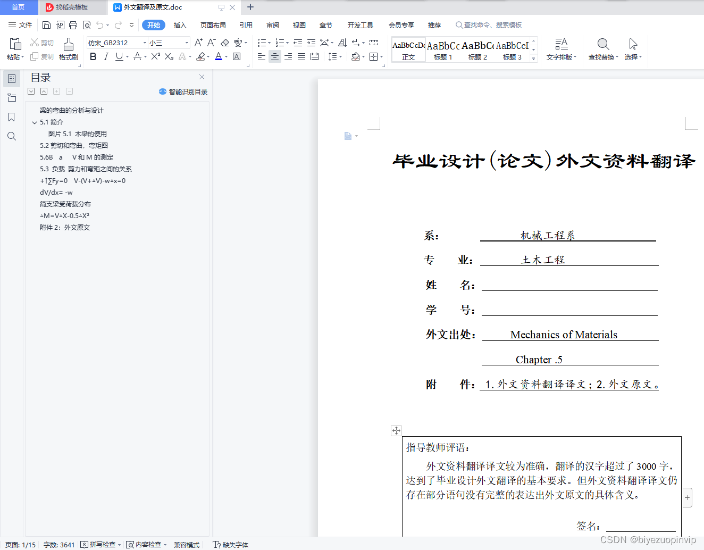Apply subscript X₂ formatting

(169, 56)
